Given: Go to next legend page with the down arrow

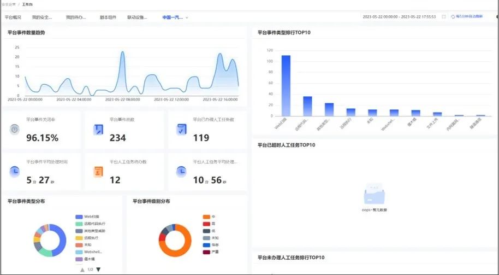Looking at the screenshot, I should [x=98, y=270].
